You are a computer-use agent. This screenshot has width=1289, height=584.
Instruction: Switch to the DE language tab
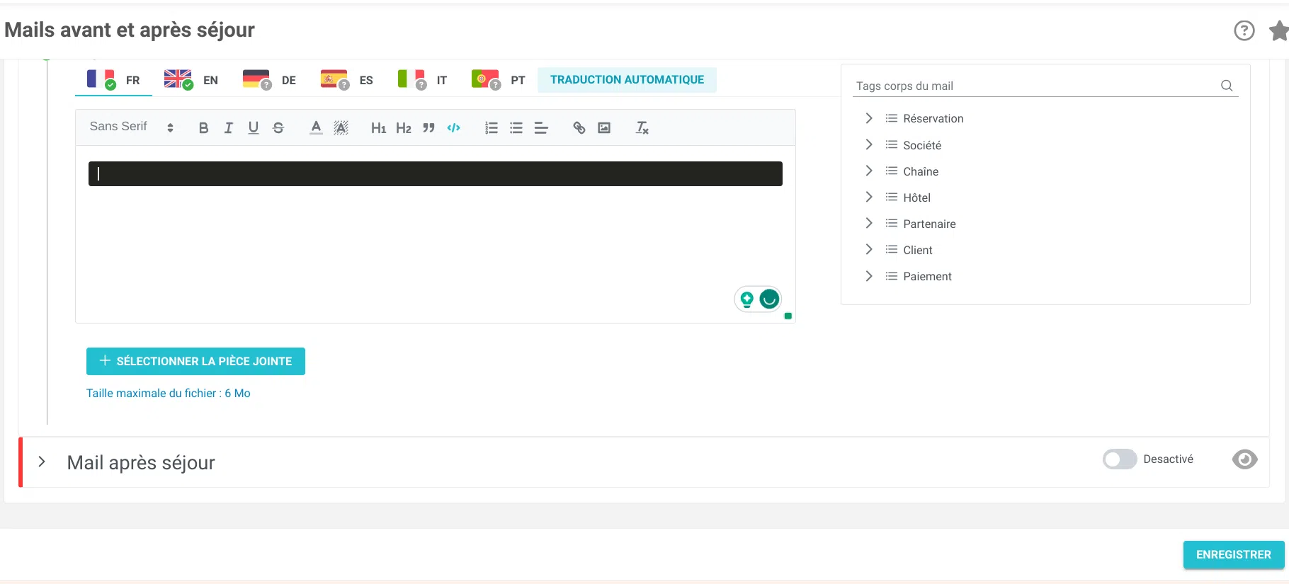[x=269, y=80]
